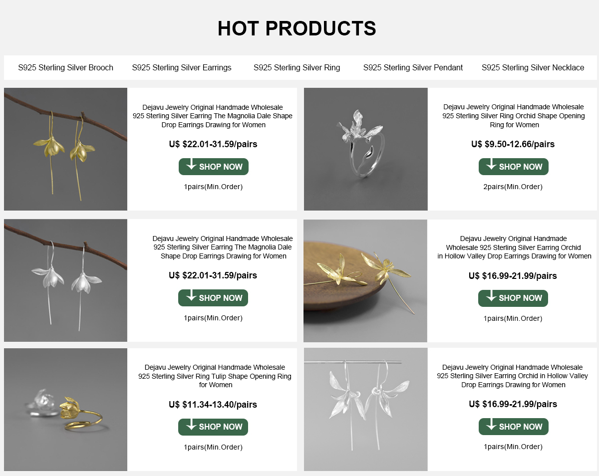The width and height of the screenshot is (599, 476).
Task: Open the S925 Sterling Silver Brooch tab
Action: 65,67
